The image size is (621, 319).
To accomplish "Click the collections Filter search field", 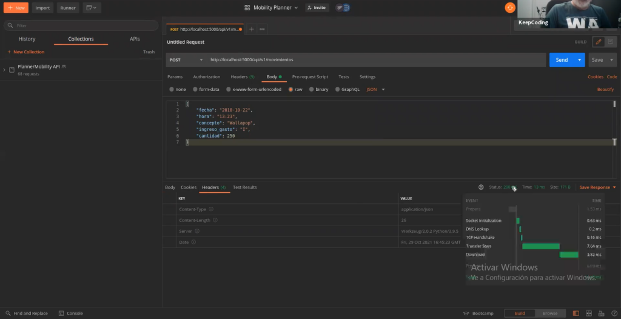I will [81, 25].
